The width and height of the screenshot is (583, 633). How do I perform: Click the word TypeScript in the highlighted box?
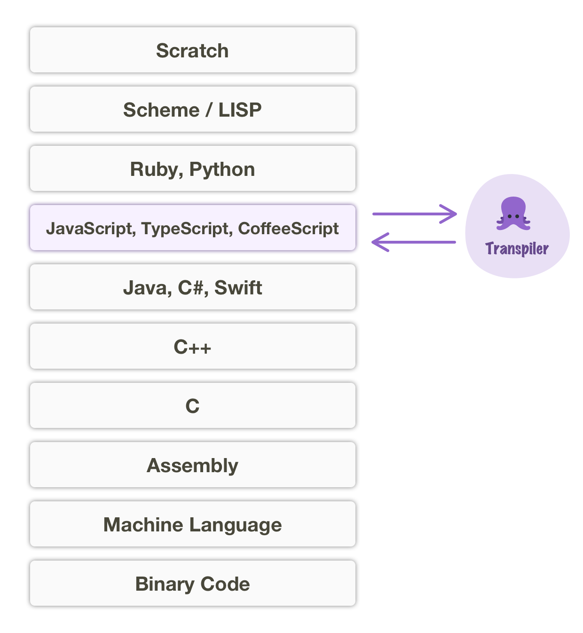185,229
